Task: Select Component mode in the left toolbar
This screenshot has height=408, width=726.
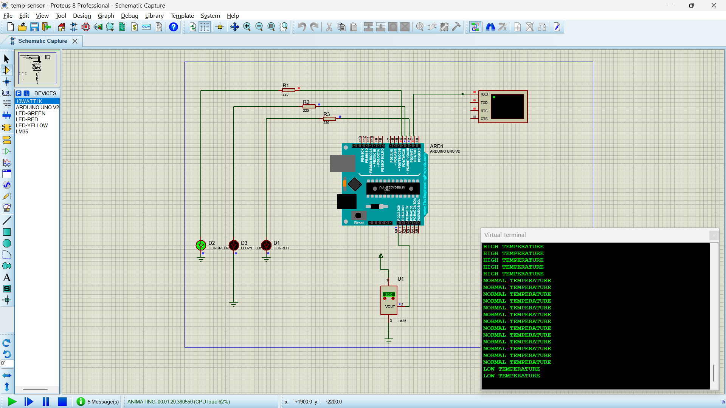Action: click(x=6, y=70)
